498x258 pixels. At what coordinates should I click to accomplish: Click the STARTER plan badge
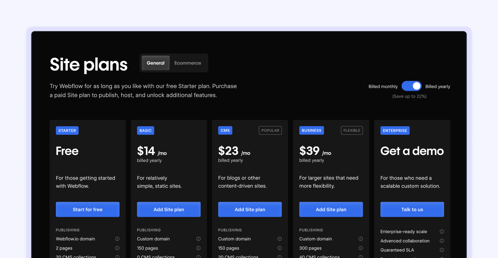pyautogui.click(x=67, y=131)
